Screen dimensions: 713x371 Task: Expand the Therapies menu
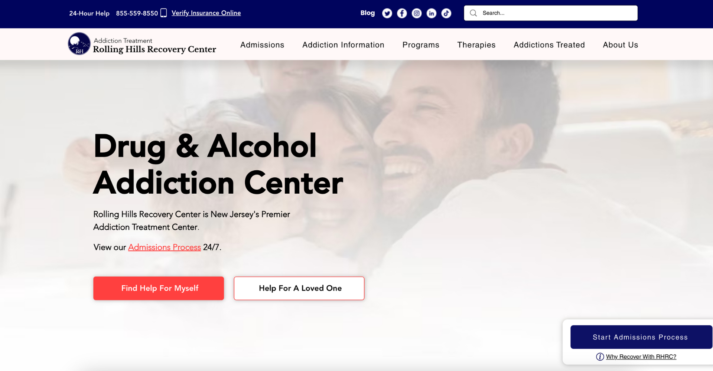(x=476, y=45)
